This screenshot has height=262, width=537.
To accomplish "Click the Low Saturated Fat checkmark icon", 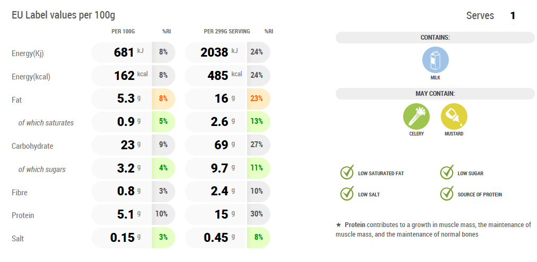I will (347, 173).
